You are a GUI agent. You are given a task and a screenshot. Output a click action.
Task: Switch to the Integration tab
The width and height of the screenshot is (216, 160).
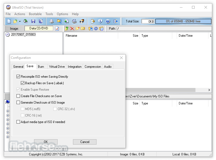[75, 67]
